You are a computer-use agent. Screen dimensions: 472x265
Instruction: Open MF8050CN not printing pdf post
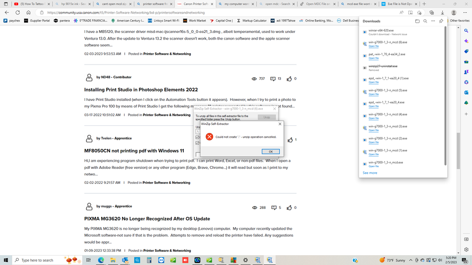pos(134,150)
